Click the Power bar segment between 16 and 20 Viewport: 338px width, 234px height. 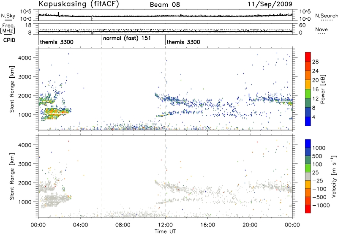[x=308, y=84]
